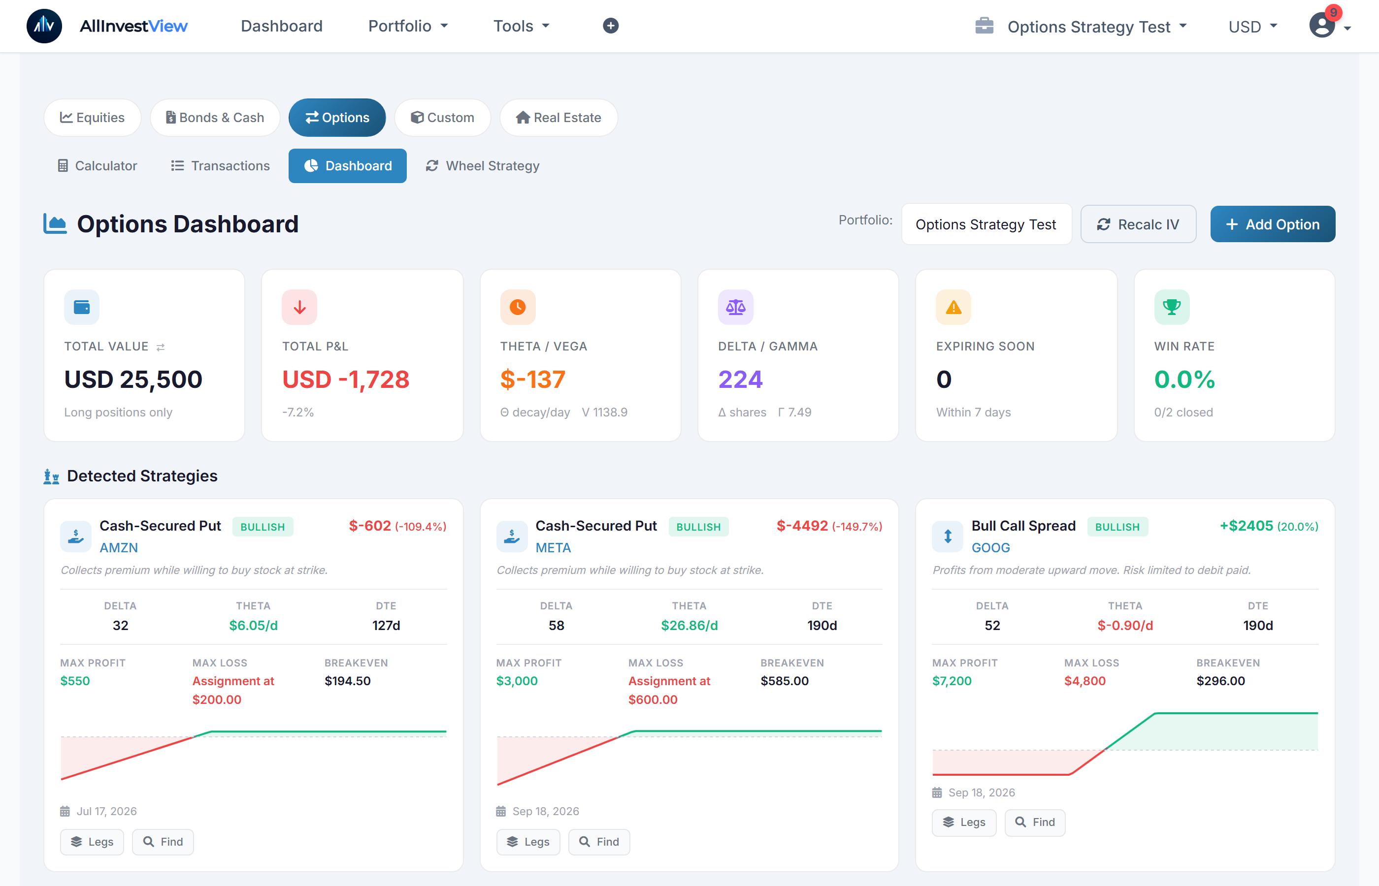
Task: Click the AMZN ticker link
Action: pos(119,548)
